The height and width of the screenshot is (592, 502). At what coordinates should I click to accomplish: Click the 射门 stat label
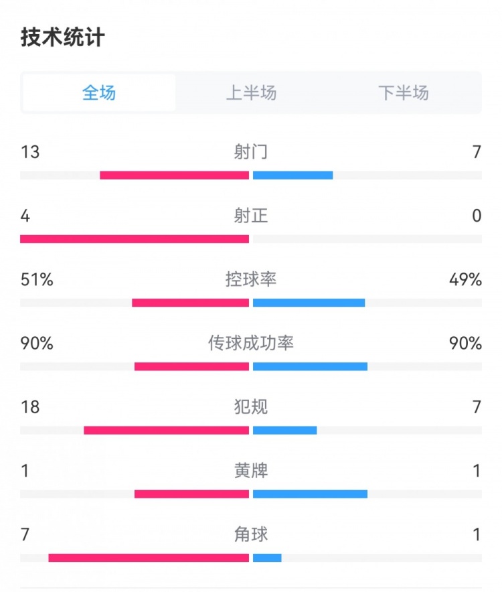click(x=251, y=152)
